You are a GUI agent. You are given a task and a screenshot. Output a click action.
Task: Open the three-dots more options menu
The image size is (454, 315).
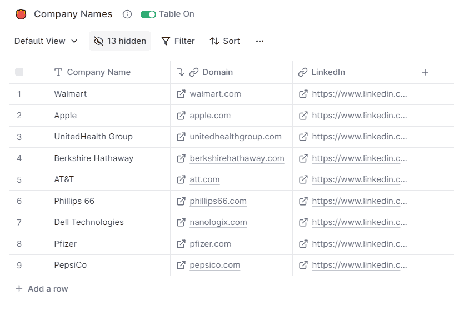[260, 41]
